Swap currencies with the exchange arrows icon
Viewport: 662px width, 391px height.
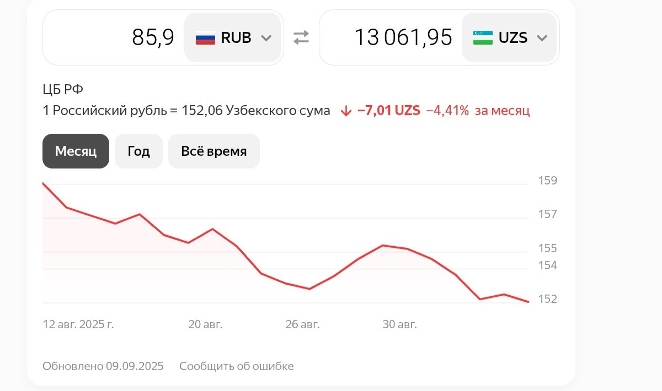point(301,37)
